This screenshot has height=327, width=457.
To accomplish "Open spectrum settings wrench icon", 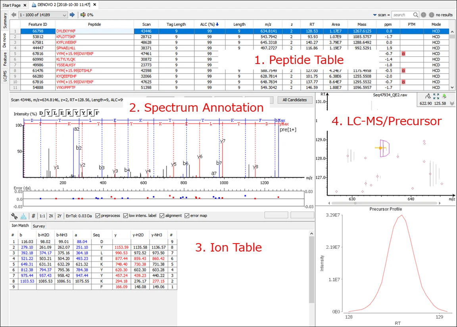I will pyautogui.click(x=14, y=216).
